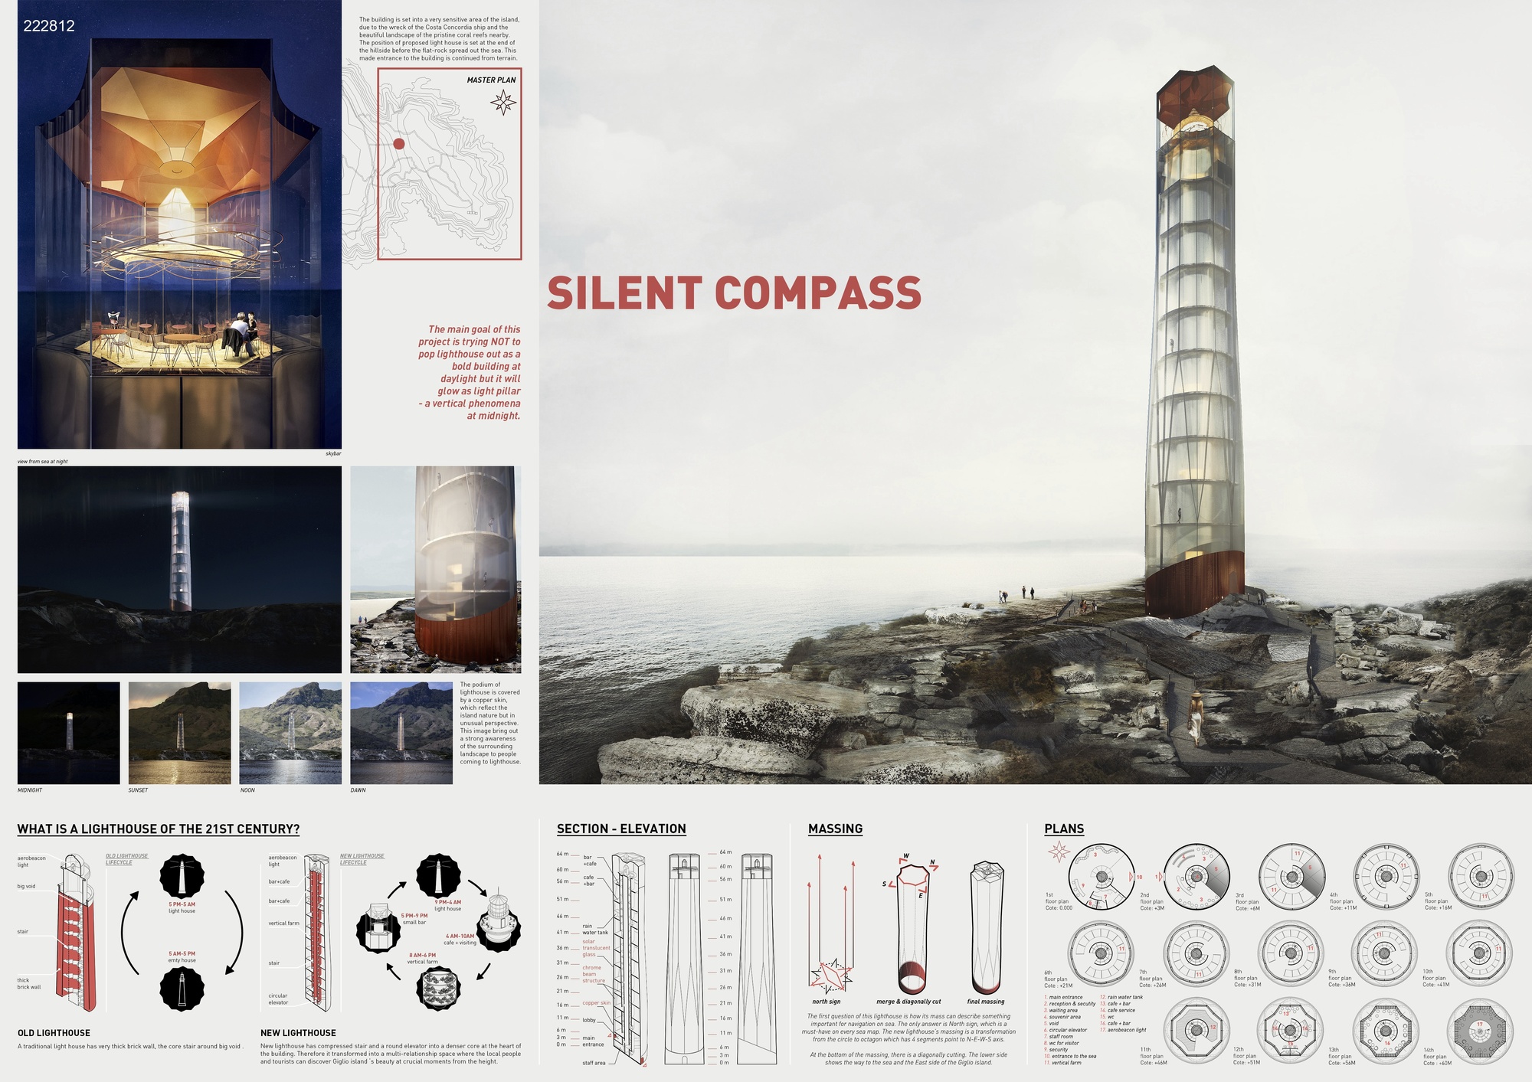Toggle the red site marker on the Master Plan

(x=398, y=143)
